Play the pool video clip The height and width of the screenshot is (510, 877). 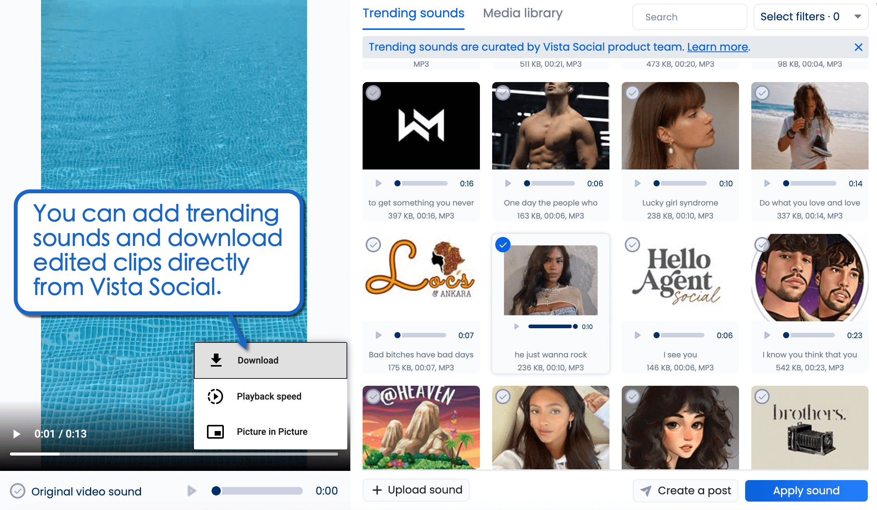[x=16, y=434]
